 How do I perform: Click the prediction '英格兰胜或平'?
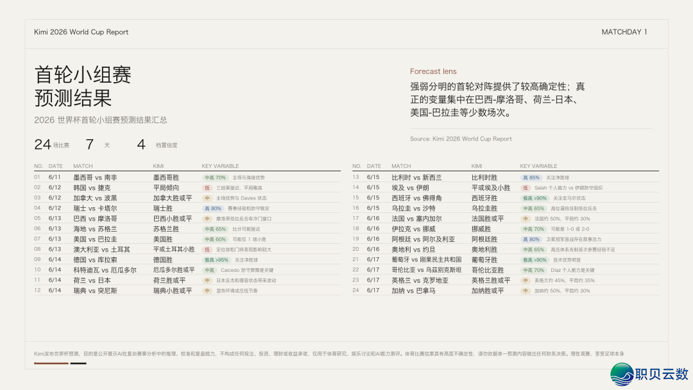491,280
